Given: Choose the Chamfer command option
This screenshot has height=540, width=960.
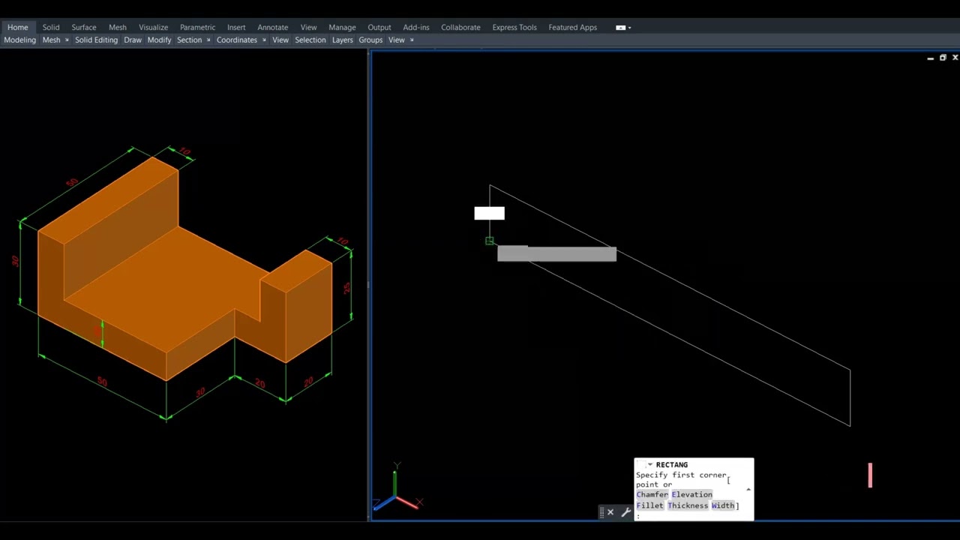Looking at the screenshot, I should [652, 495].
